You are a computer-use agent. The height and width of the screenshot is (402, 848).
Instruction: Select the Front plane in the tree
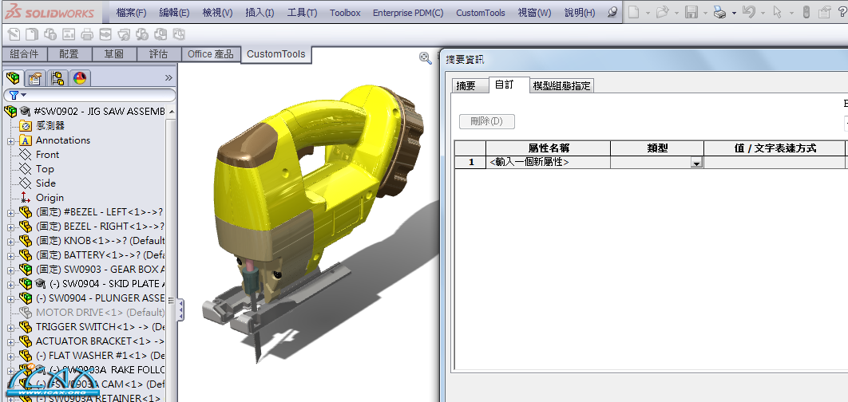48,155
